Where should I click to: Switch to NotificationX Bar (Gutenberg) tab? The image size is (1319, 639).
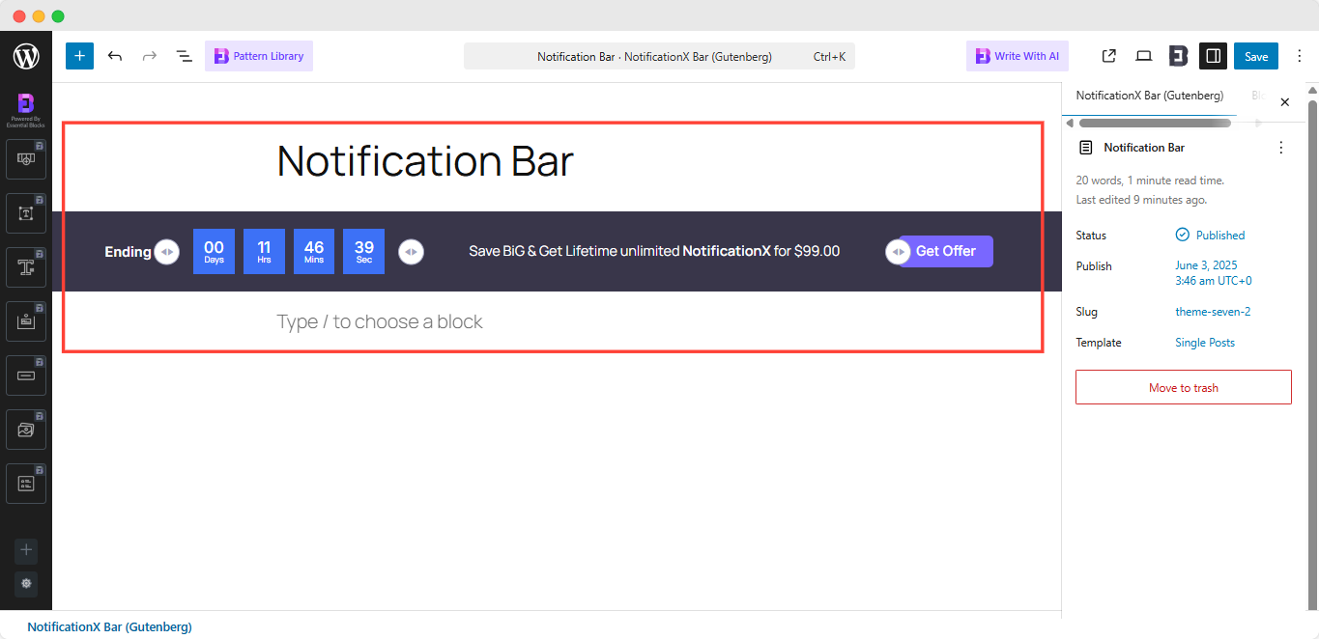[x=1149, y=96]
